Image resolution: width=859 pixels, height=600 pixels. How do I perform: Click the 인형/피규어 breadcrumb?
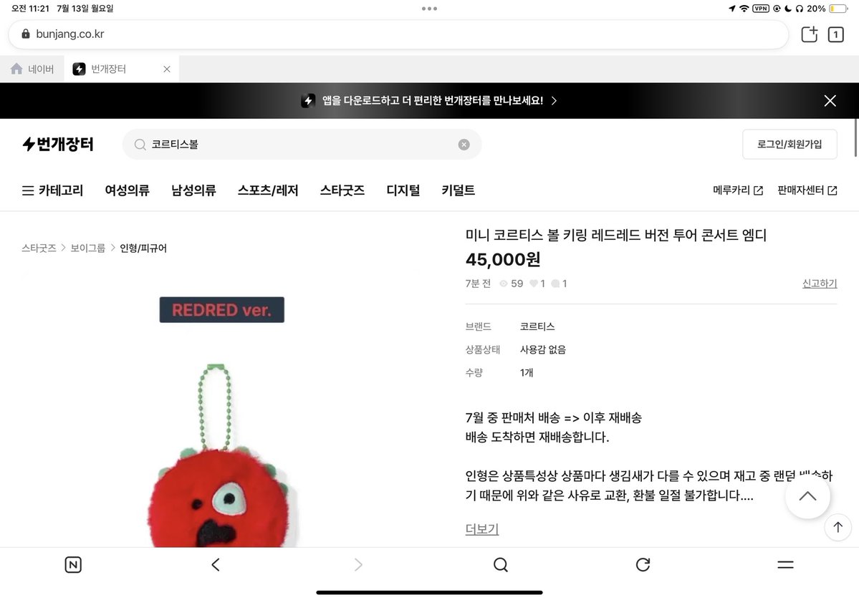click(143, 248)
